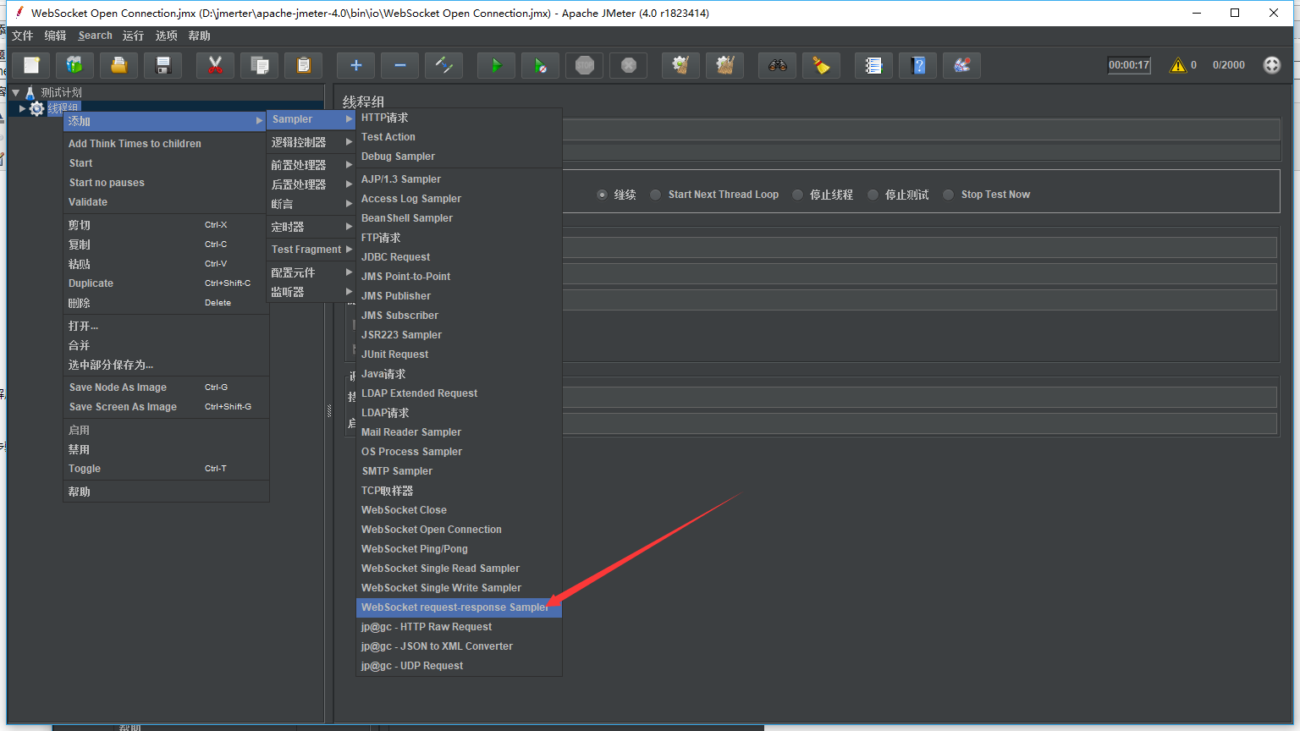This screenshot has width=1300, height=731.
Task: Click the yellow warning triangle icon
Action: click(1178, 65)
